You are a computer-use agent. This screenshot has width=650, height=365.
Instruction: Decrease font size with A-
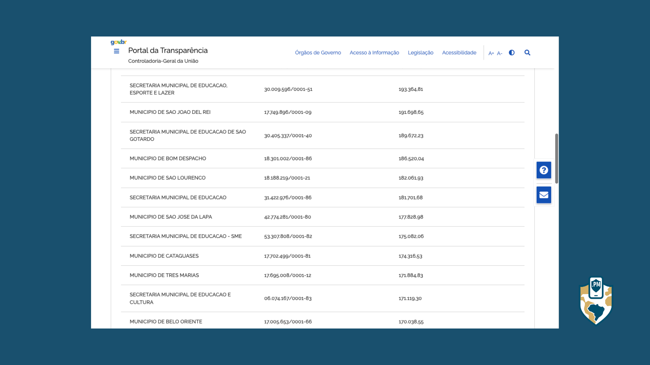(x=499, y=53)
